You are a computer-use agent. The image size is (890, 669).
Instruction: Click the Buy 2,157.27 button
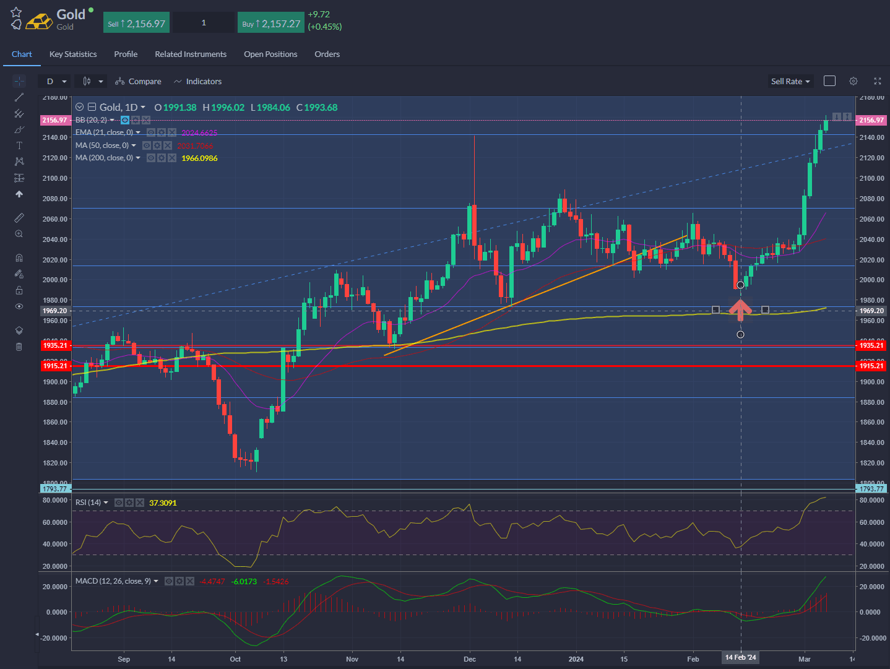tap(271, 22)
